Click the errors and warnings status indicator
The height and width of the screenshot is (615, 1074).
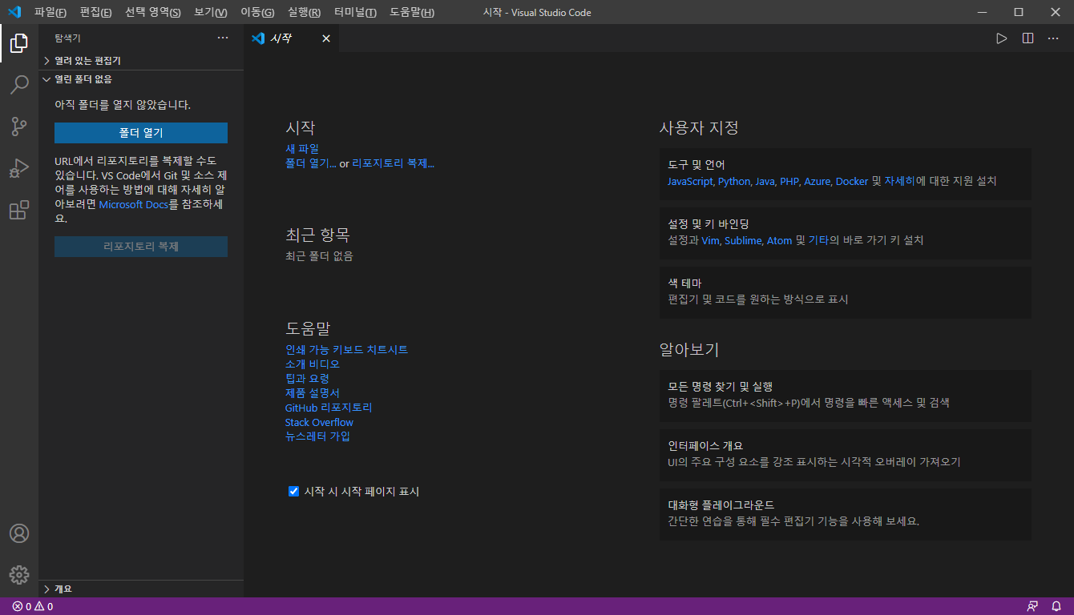[33, 606]
